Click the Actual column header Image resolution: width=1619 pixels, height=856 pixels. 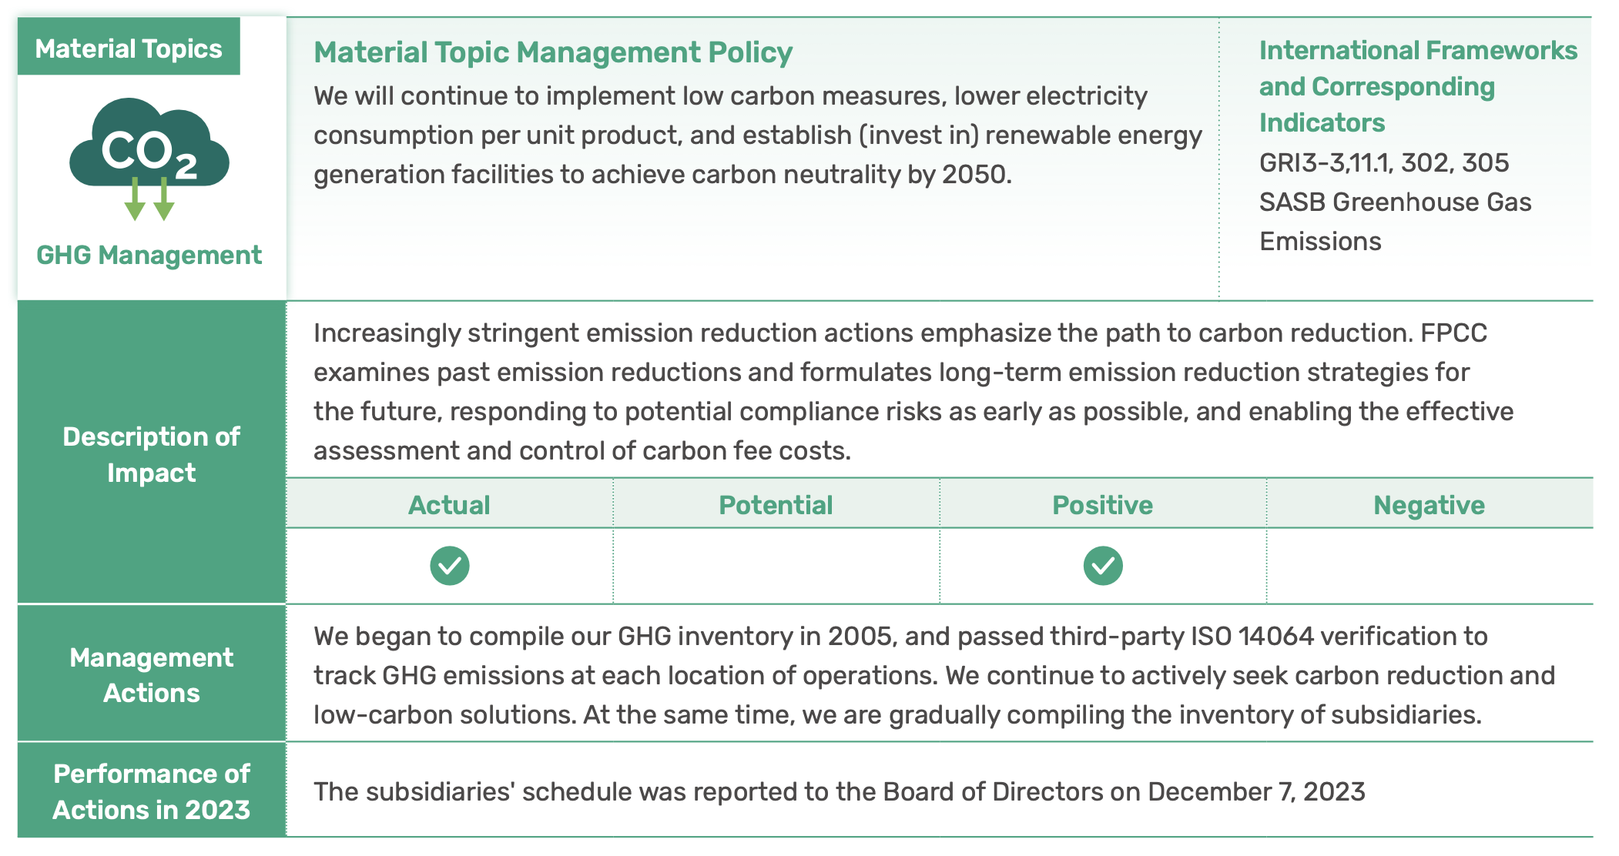449,505
